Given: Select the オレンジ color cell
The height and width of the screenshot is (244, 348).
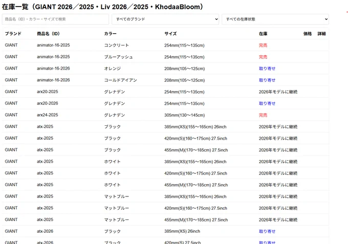Looking at the screenshot, I should (113, 69).
